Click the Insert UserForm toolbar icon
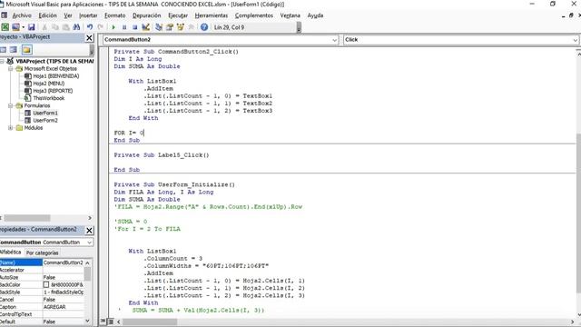 tap(15, 27)
